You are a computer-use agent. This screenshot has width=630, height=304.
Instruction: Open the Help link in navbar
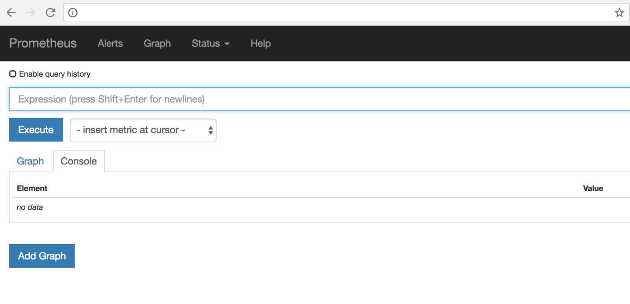(261, 43)
